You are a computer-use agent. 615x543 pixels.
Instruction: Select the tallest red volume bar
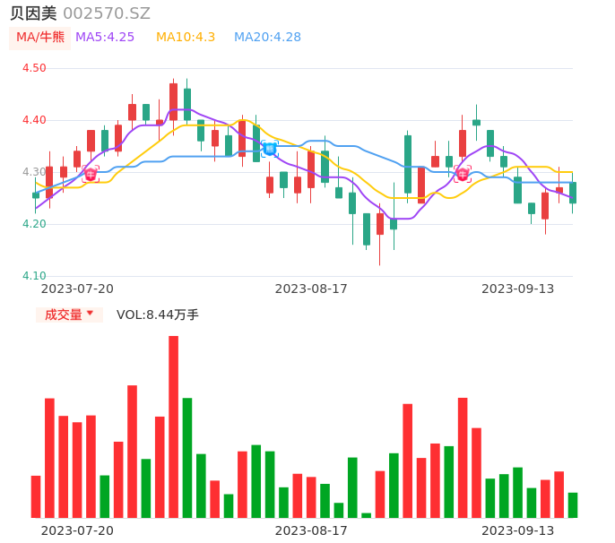pos(173,427)
